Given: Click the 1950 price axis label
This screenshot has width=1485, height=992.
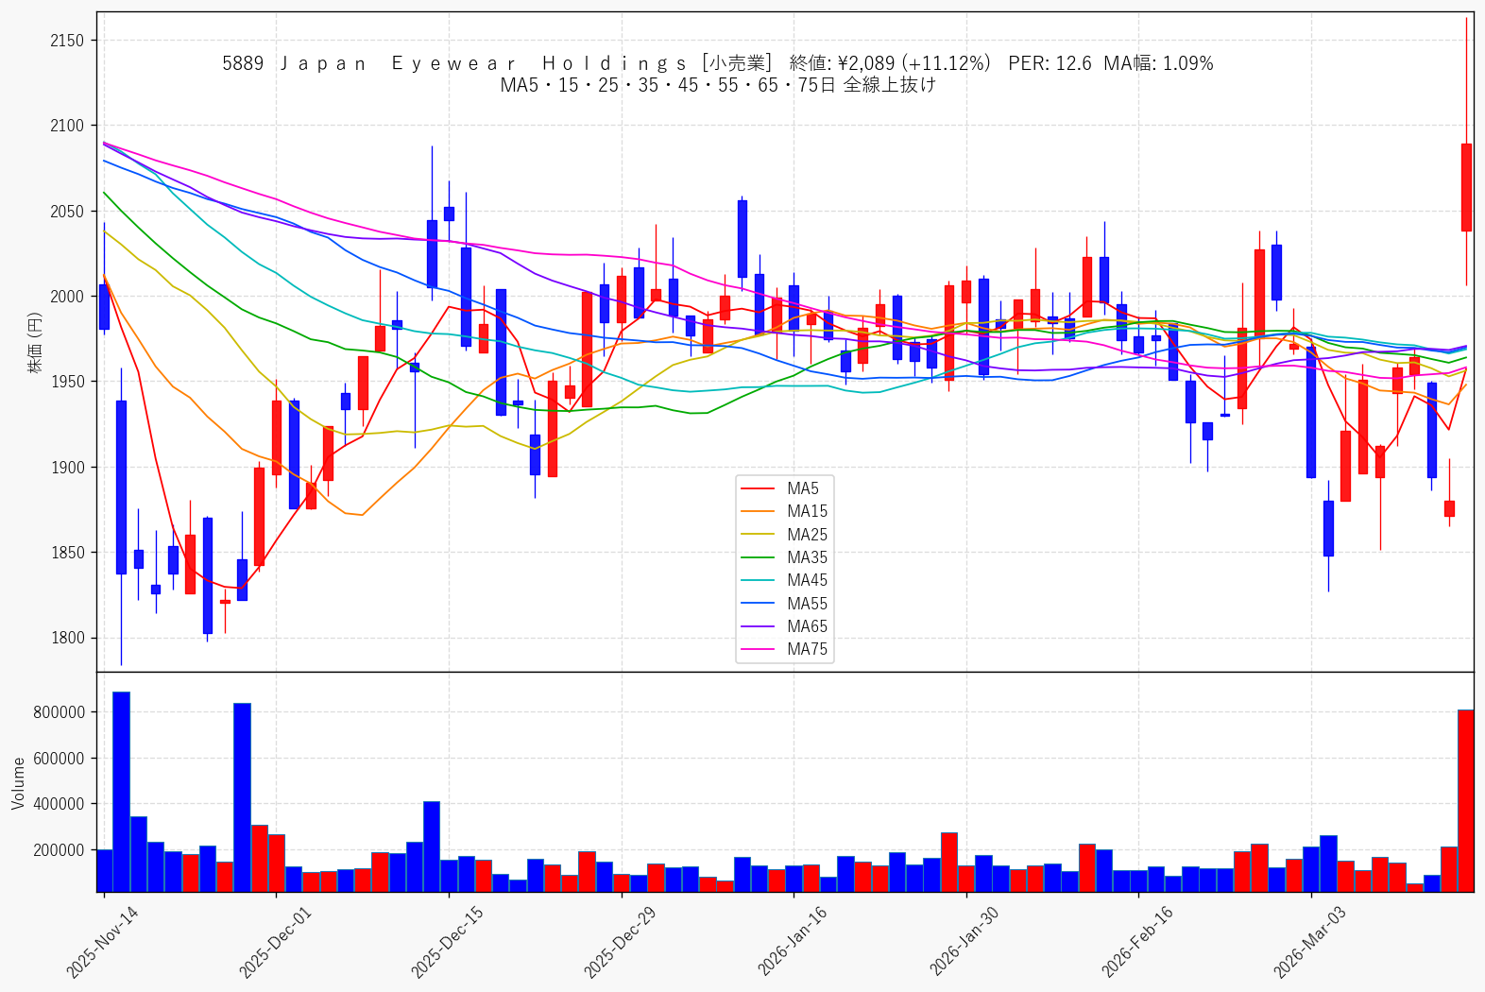Looking at the screenshot, I should tap(67, 382).
